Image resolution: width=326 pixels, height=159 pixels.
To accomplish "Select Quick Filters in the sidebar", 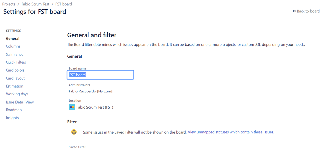I will pos(16,62).
